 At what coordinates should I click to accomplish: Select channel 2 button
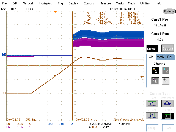point(166,70)
